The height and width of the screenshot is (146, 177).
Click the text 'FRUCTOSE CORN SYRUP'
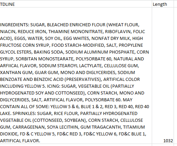click(25, 45)
